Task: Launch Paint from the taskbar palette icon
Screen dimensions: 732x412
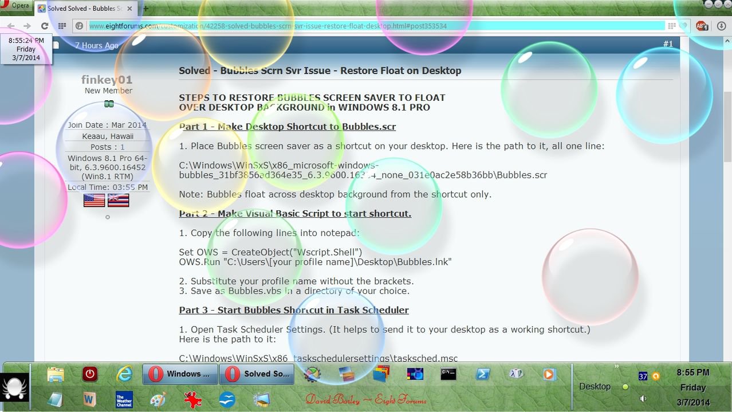Action: (x=158, y=399)
